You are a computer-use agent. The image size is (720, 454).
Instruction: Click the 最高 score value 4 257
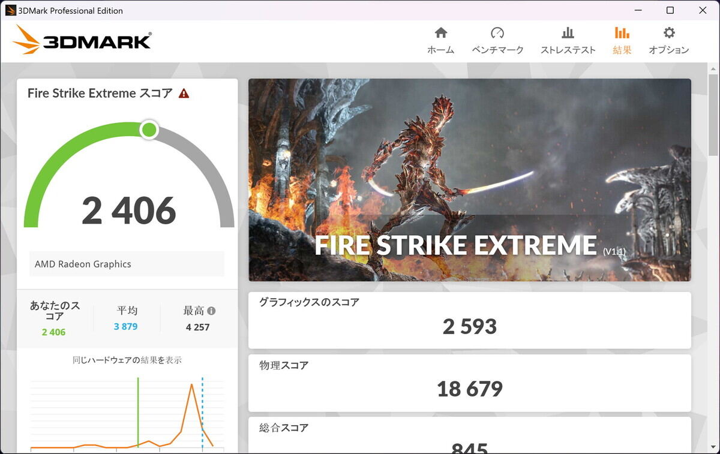(x=197, y=327)
